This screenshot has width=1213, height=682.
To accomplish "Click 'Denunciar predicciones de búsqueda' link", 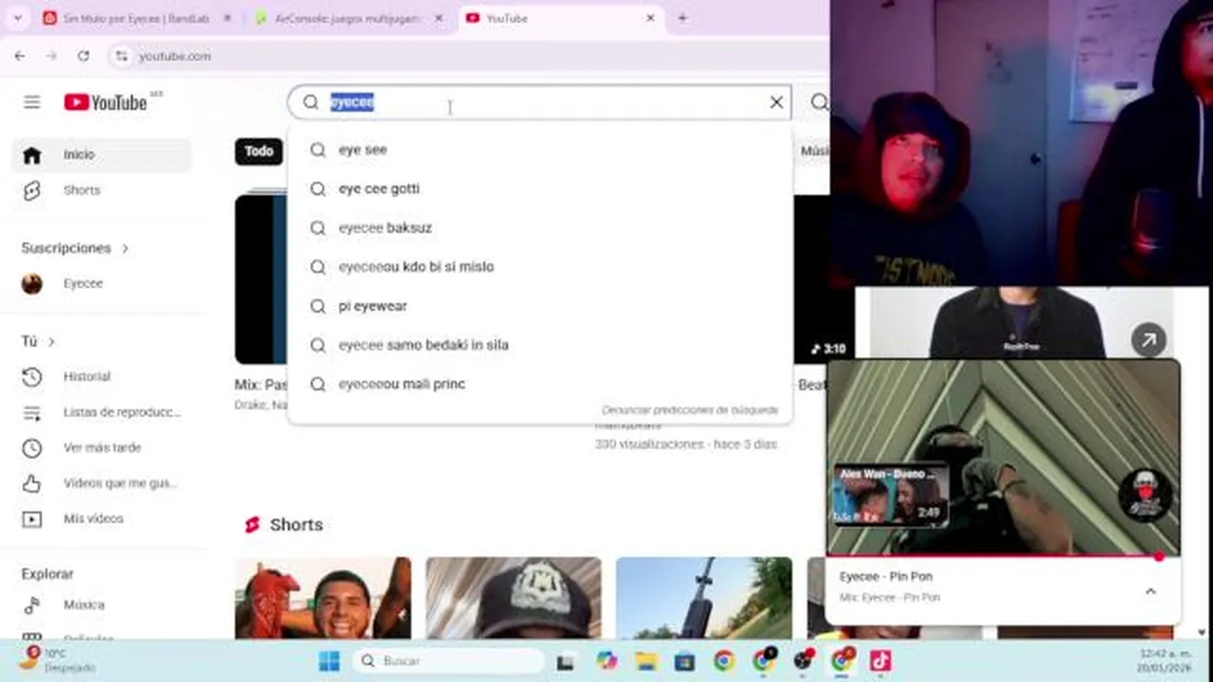I will tap(690, 410).
